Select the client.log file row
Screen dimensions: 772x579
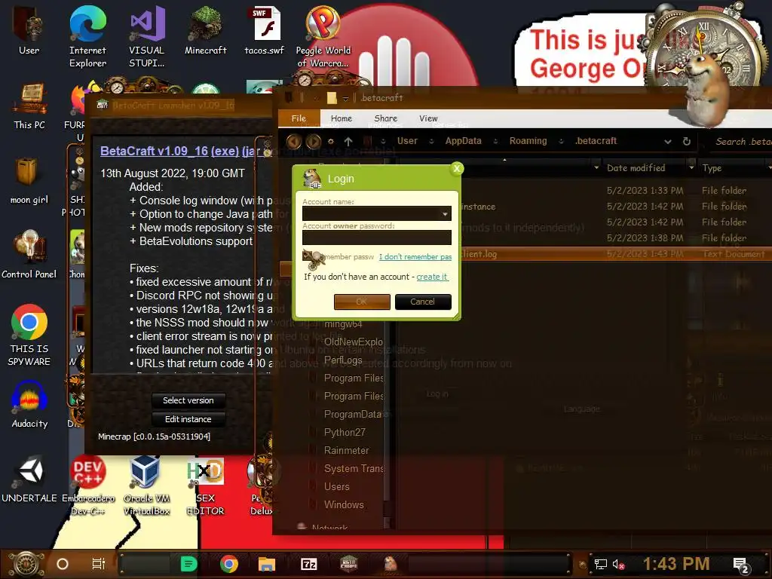[615, 254]
